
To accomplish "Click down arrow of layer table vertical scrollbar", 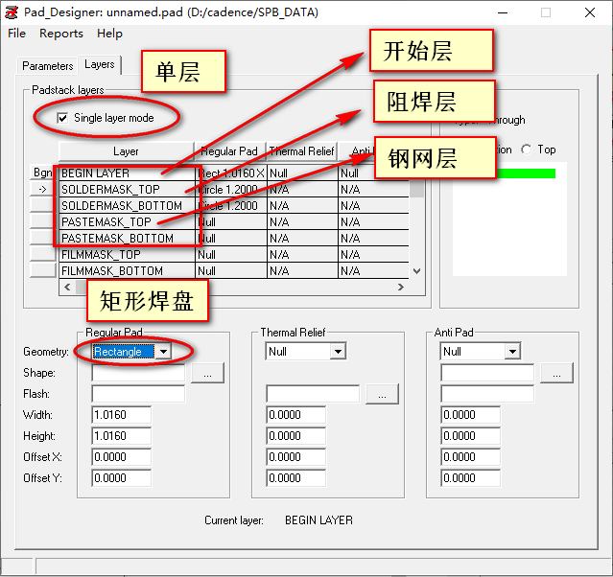I will [416, 271].
